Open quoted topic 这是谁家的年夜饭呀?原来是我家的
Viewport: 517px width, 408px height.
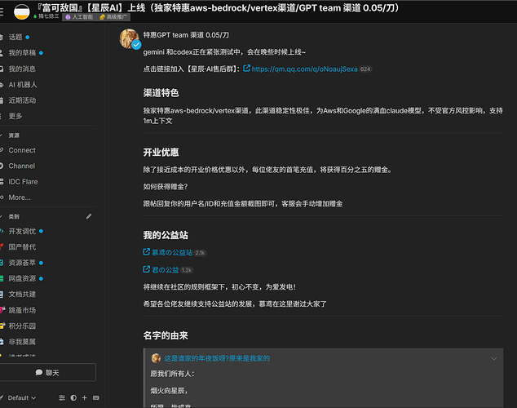coord(217,358)
